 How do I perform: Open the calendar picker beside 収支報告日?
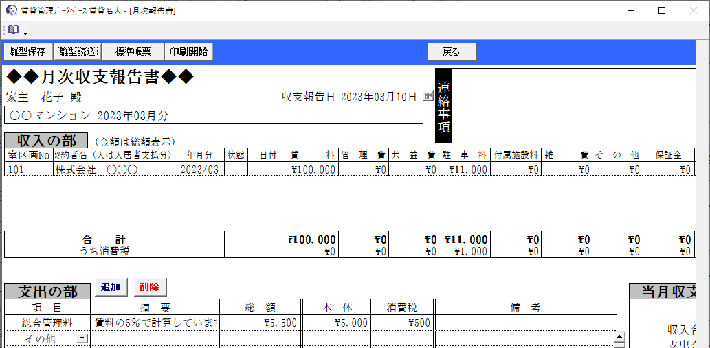pos(428,97)
